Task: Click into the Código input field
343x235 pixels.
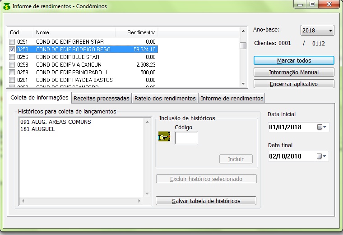Action: click(186, 138)
